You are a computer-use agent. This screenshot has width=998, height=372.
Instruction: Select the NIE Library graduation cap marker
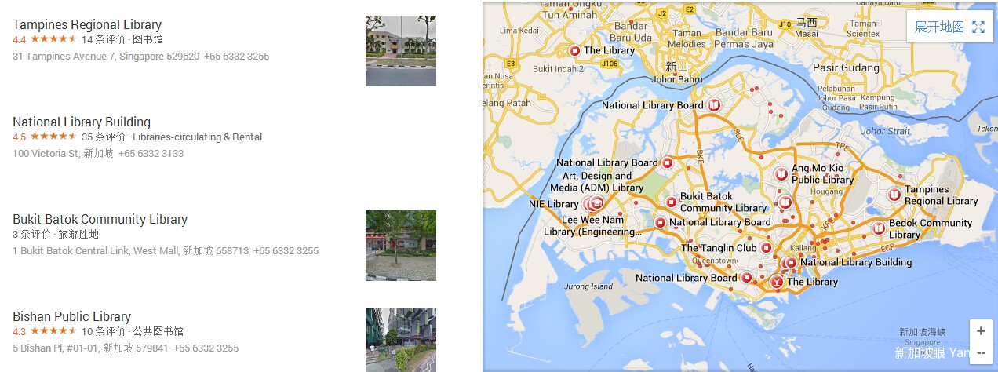[596, 204]
